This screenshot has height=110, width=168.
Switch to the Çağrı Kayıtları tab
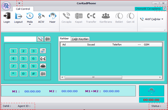[80, 39]
